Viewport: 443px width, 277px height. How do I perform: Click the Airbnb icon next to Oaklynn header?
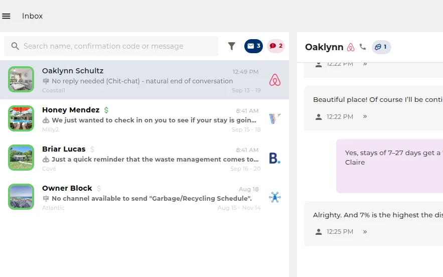click(x=351, y=47)
